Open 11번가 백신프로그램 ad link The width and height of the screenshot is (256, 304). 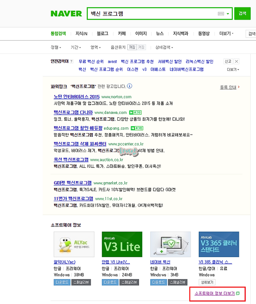tap(73, 199)
